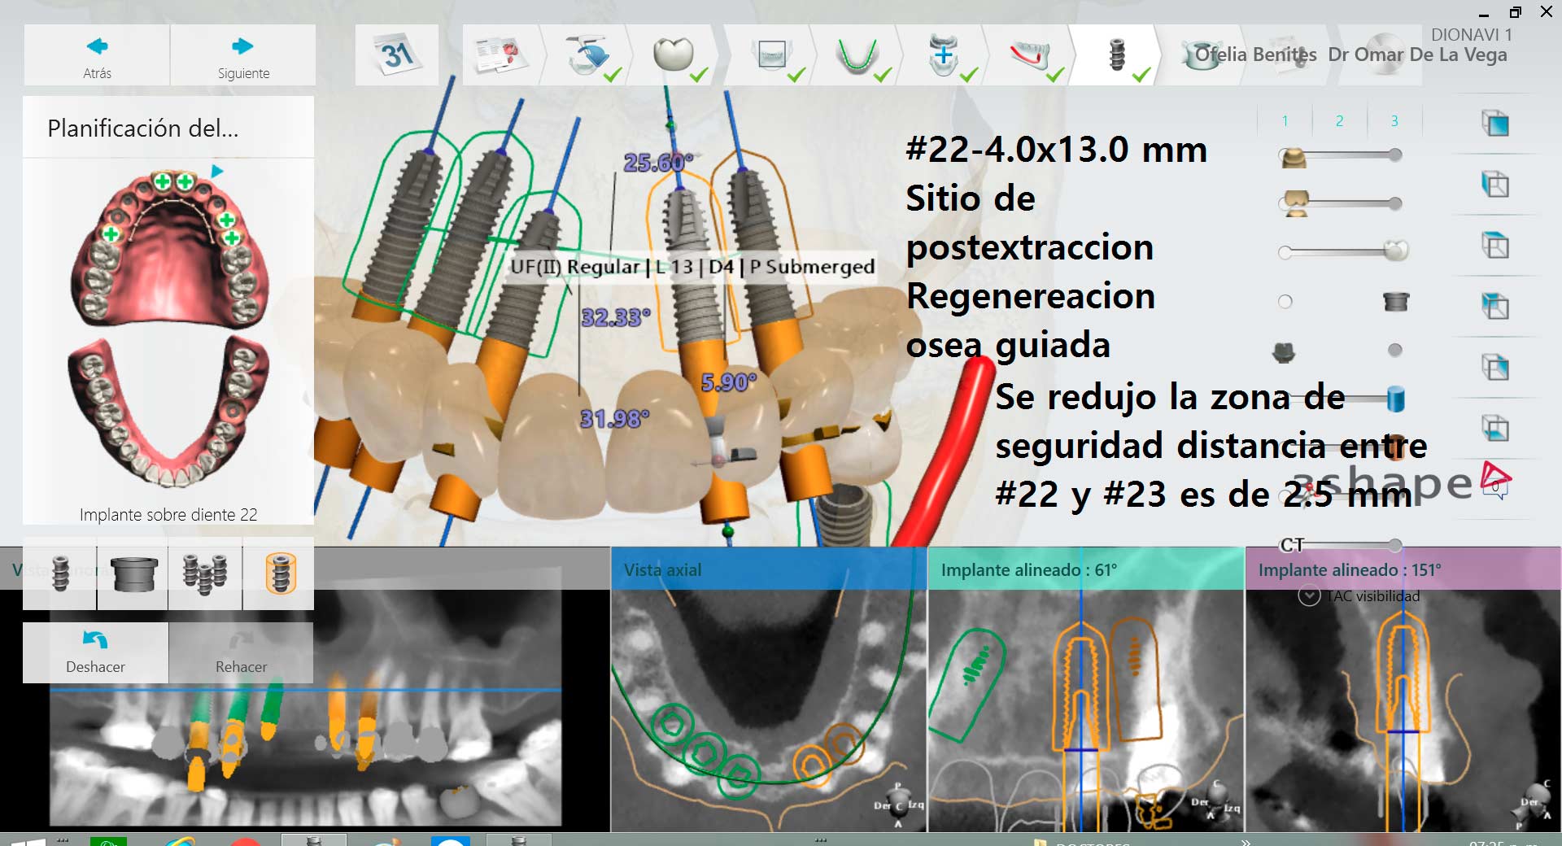This screenshot has height=846, width=1562.
Task: Adjust the blue cylinder visibility slider
Action: pyautogui.click(x=1342, y=399)
